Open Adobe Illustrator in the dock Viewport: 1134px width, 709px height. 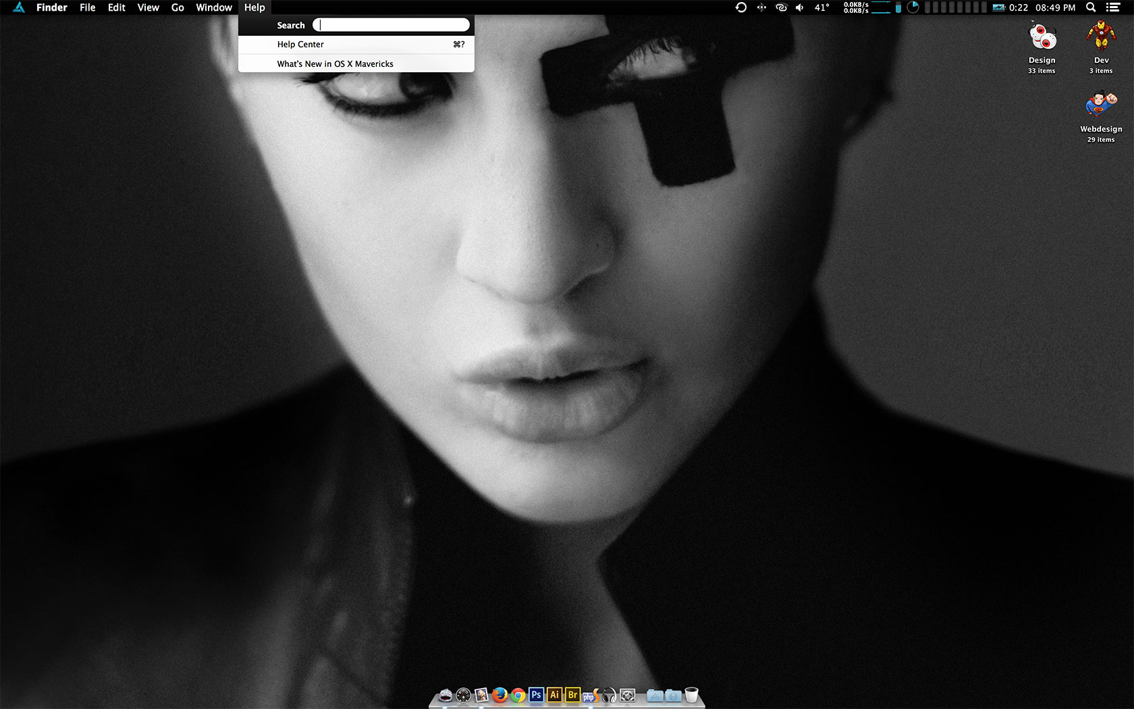554,695
